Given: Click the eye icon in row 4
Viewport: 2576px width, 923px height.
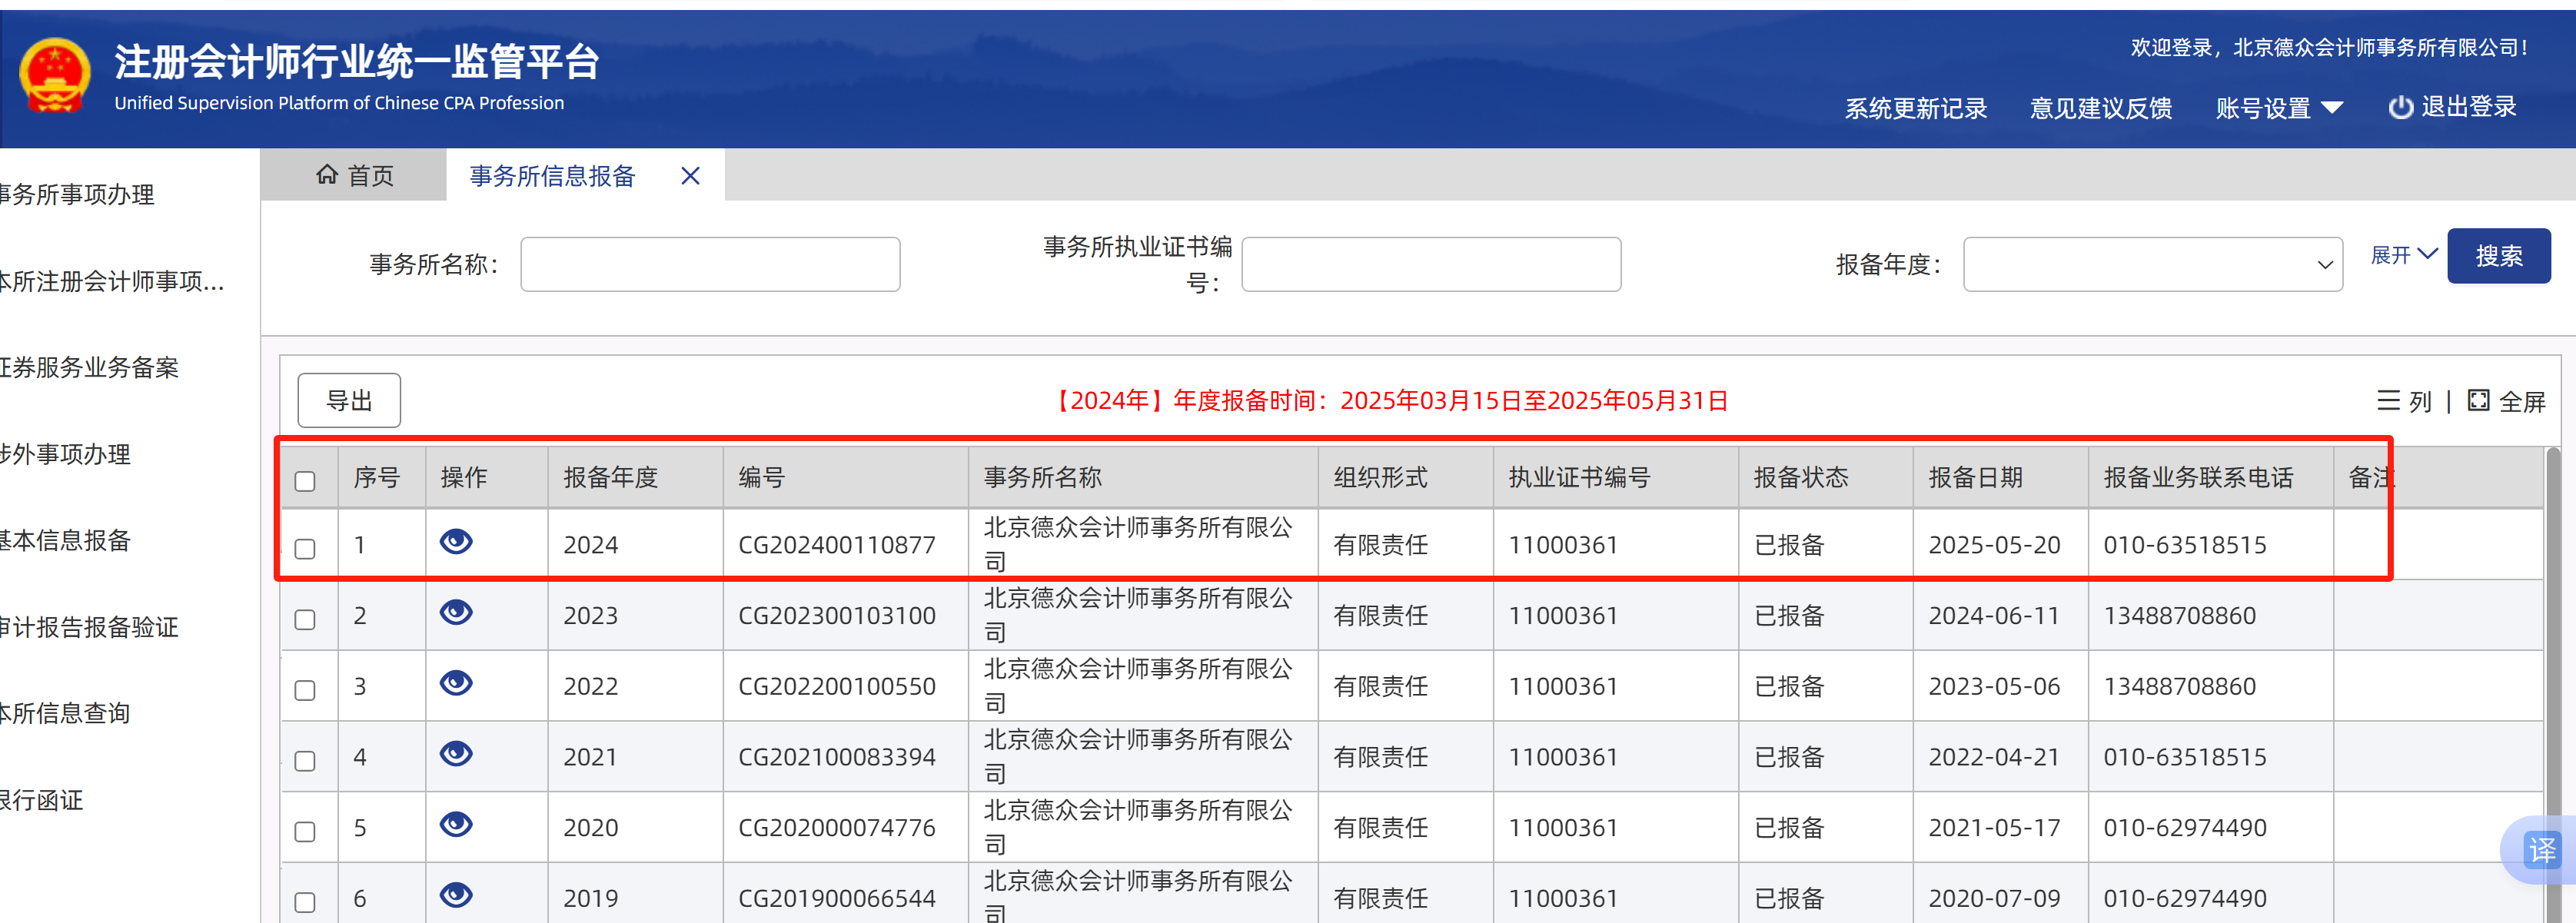Looking at the screenshot, I should pyautogui.click(x=456, y=753).
